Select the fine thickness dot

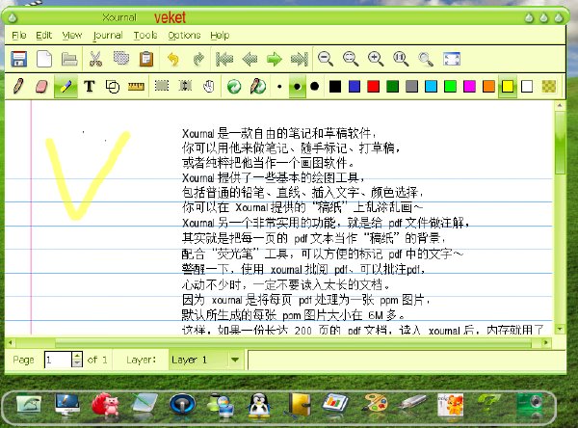pos(279,87)
